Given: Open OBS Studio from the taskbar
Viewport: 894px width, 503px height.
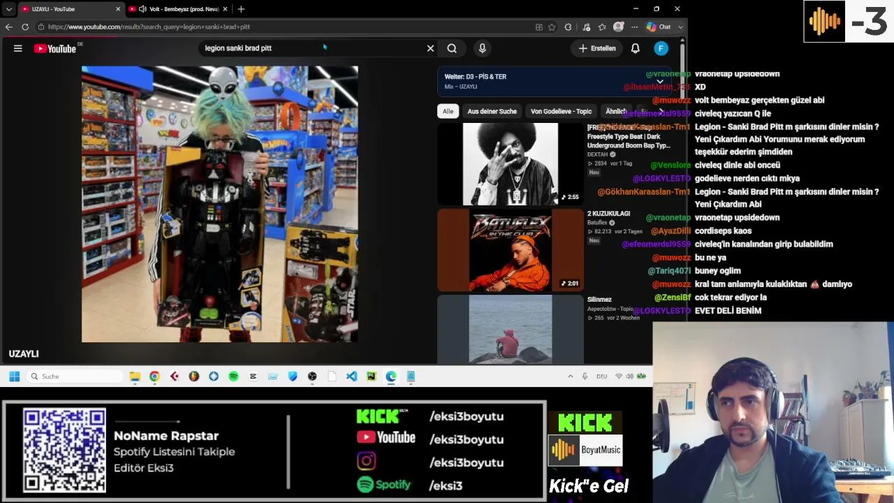Looking at the screenshot, I should tap(312, 377).
